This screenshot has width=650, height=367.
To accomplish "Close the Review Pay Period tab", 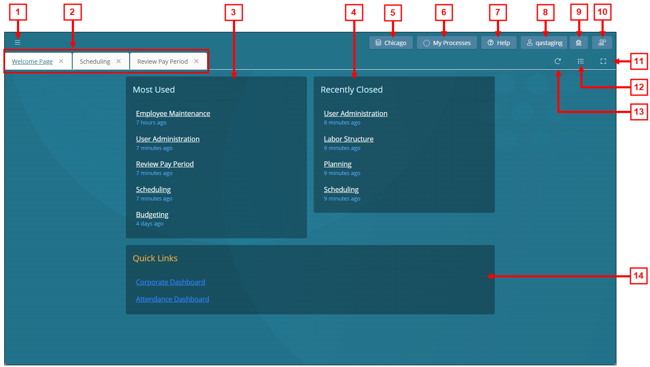I will (x=196, y=61).
